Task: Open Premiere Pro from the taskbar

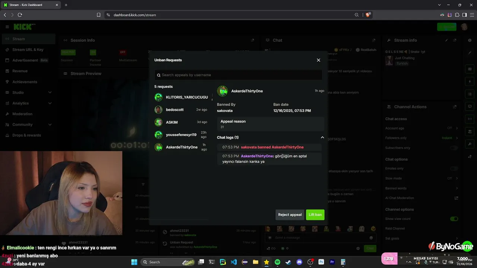Action: [x=332, y=262]
